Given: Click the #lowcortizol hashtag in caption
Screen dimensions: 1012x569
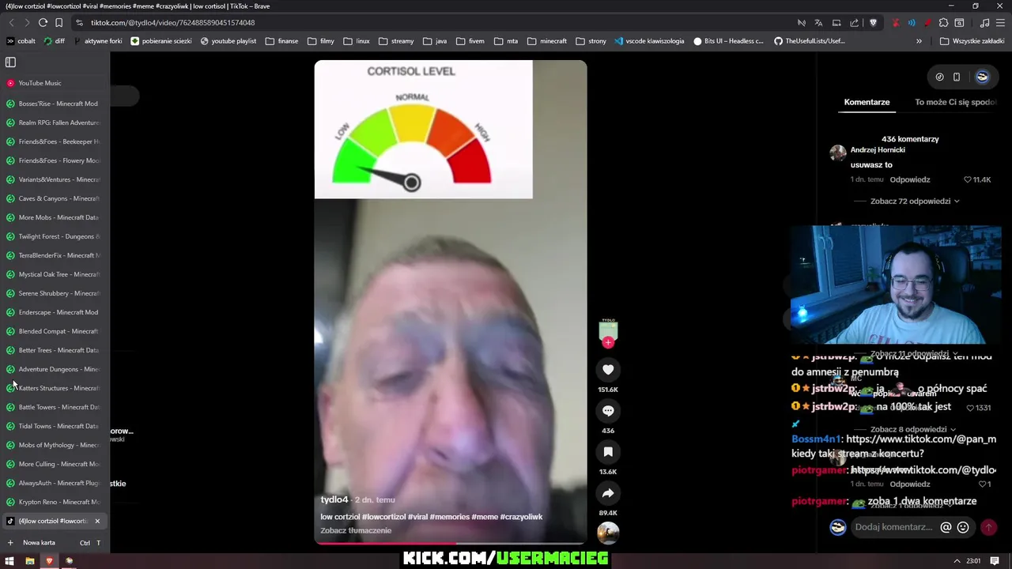Looking at the screenshot, I should tap(385, 517).
